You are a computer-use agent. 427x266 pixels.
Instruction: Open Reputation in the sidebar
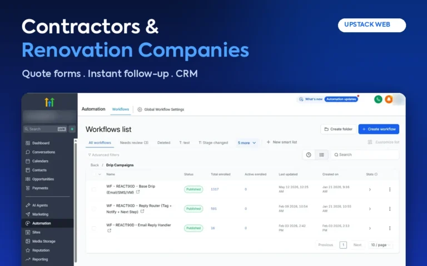pos(38,250)
